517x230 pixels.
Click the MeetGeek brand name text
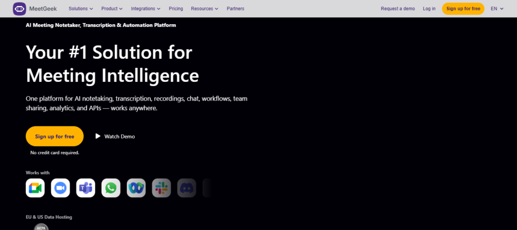(43, 9)
